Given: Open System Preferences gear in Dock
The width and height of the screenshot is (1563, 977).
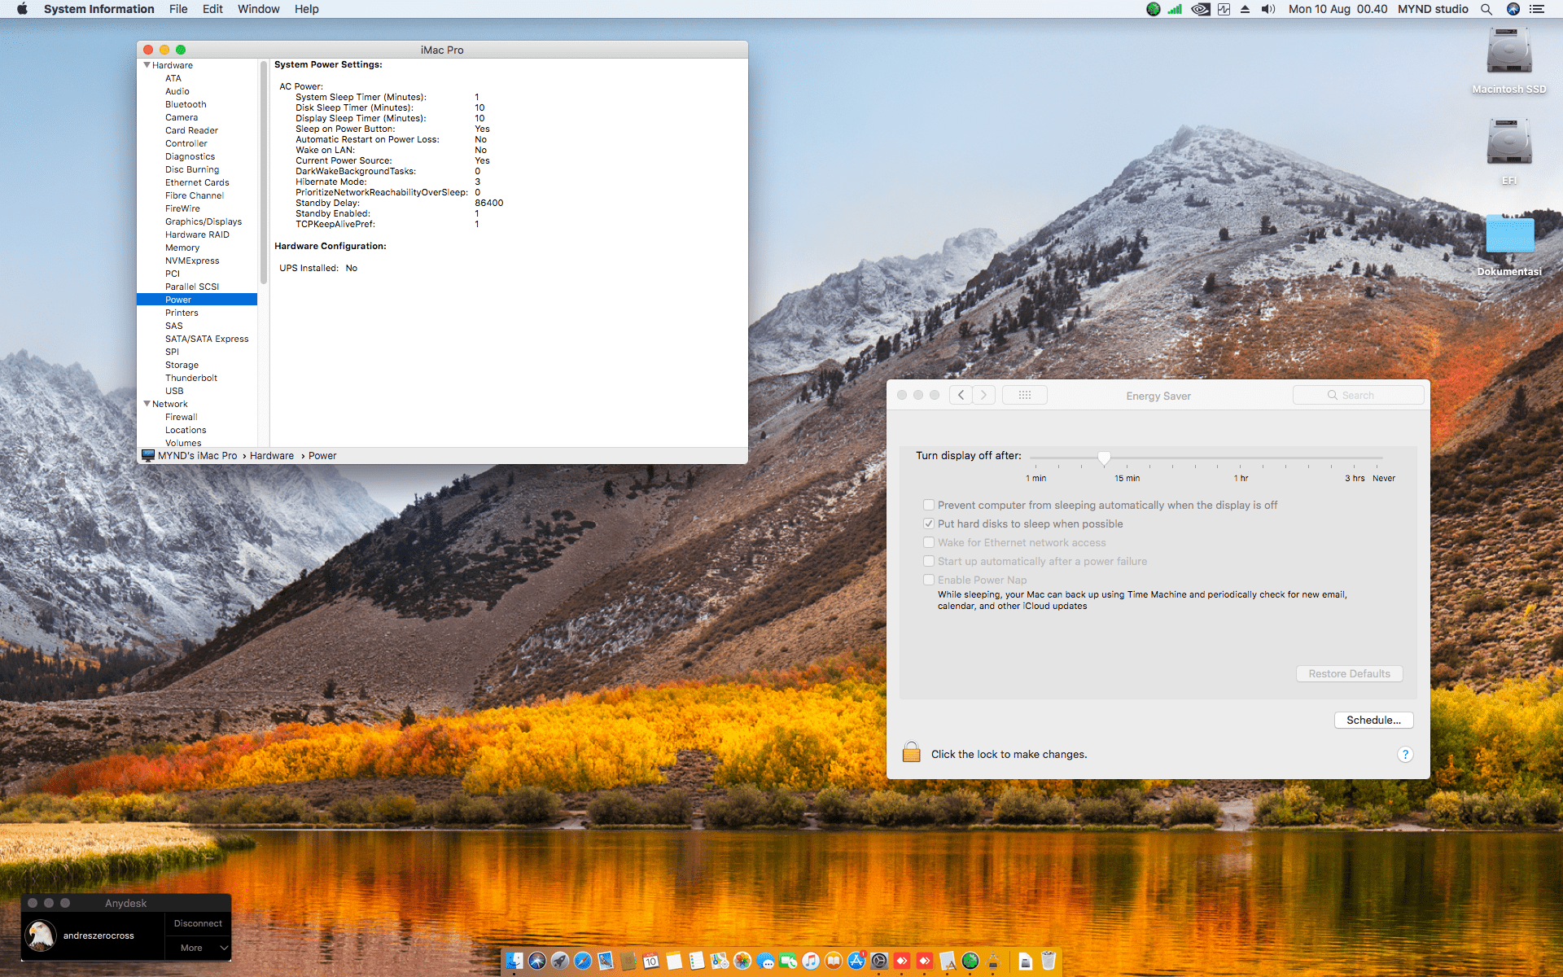Looking at the screenshot, I should [x=879, y=962].
